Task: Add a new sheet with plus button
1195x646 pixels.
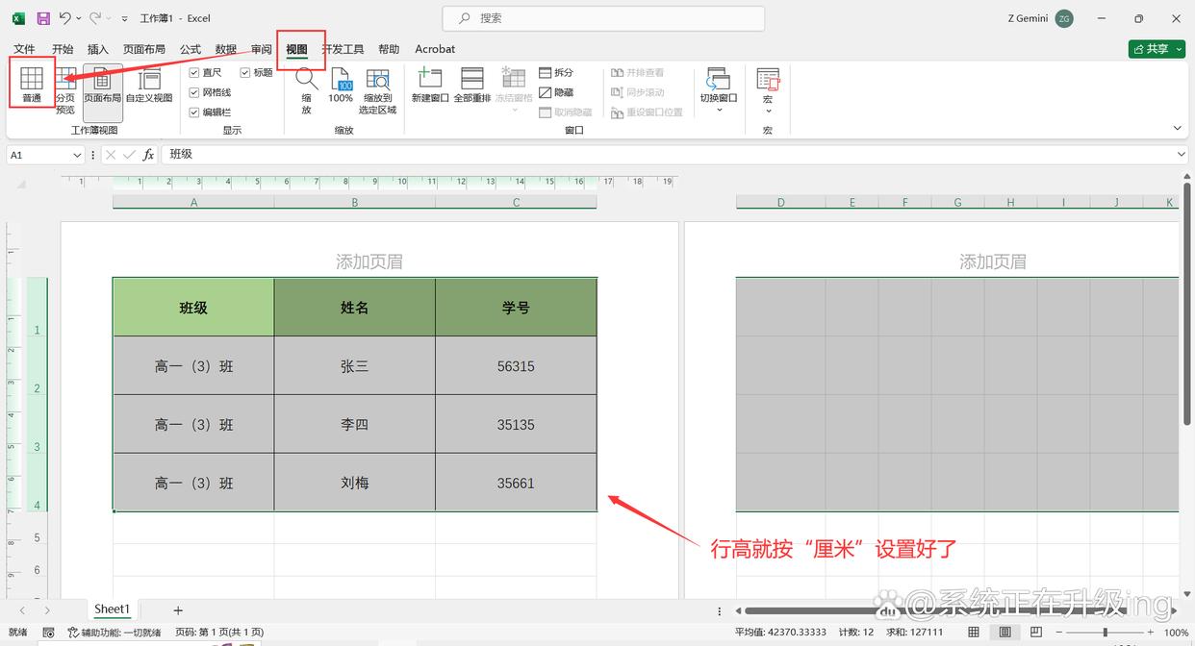Action: click(x=178, y=610)
